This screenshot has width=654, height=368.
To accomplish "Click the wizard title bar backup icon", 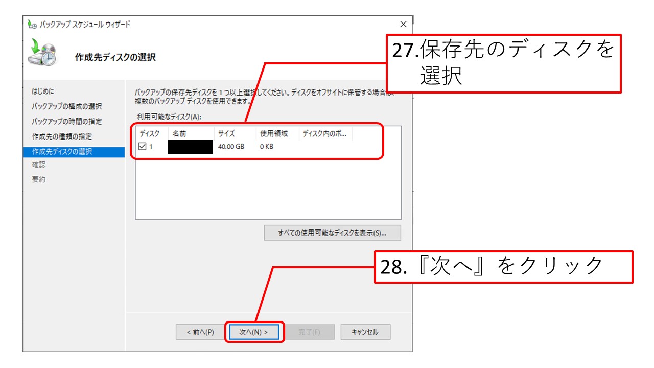I will tap(32, 24).
